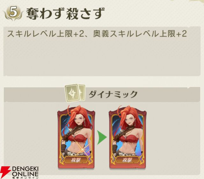Click the empty area of description panel
Image resolution: width=204 pixels, height=179 pixels.
[x=102, y=57]
